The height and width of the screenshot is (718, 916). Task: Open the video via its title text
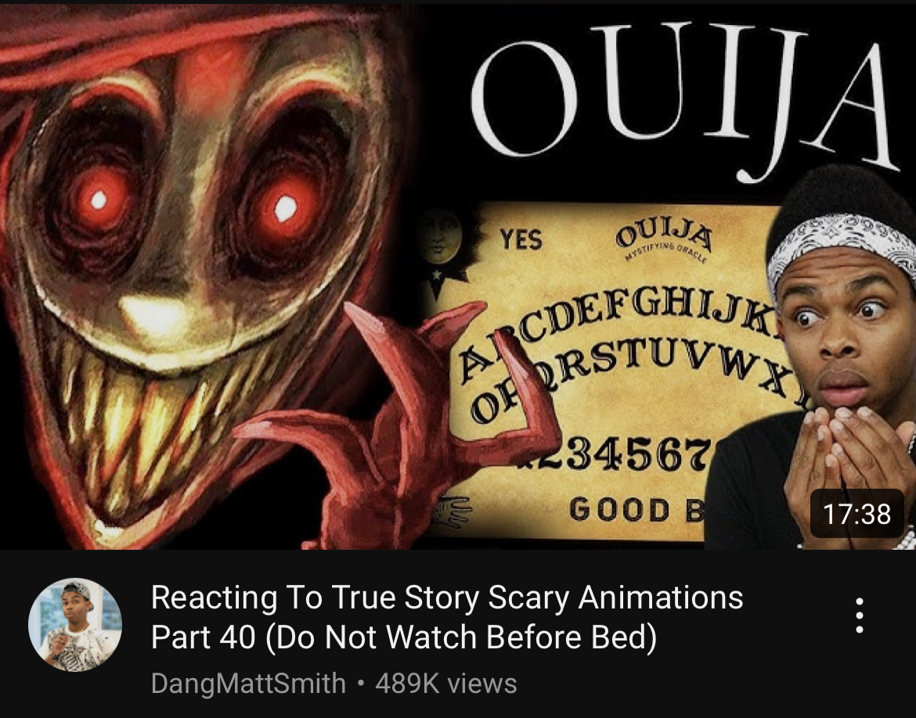click(447, 617)
